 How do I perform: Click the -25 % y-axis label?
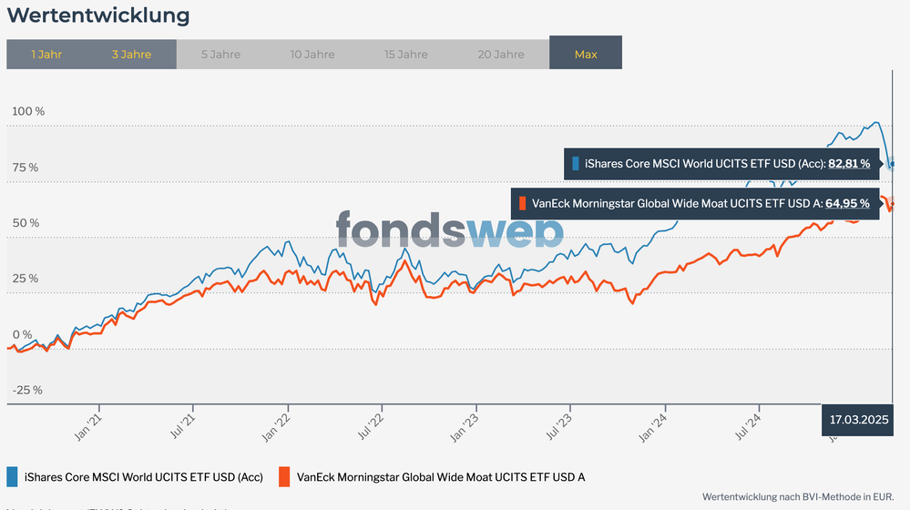(27, 391)
